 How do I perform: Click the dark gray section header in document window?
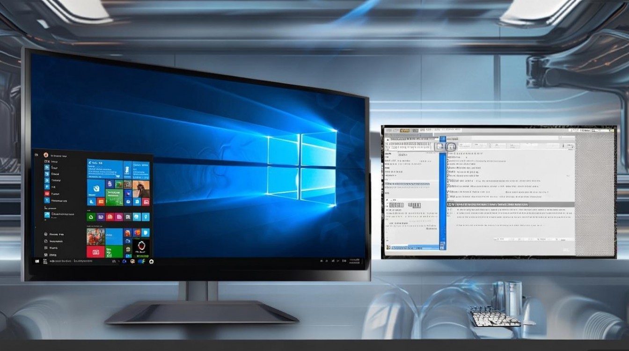coord(510,205)
